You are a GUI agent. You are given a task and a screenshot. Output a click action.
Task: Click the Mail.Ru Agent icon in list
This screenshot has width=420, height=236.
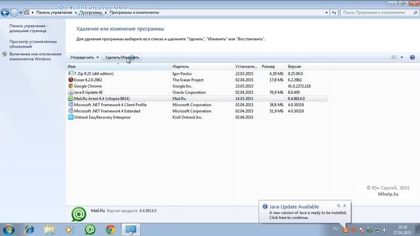[x=71, y=98]
